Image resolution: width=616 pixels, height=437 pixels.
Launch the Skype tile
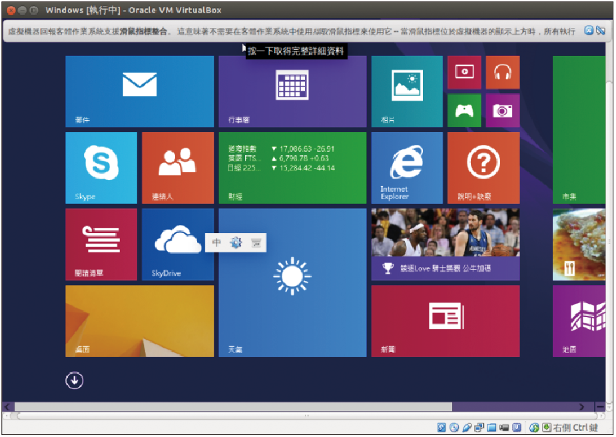(x=101, y=168)
